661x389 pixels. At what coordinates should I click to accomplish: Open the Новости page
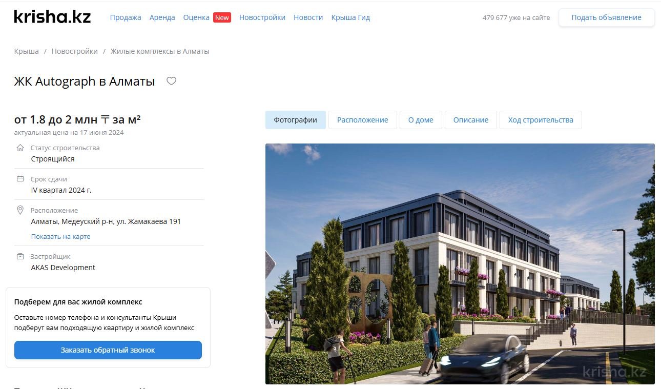[x=308, y=17]
